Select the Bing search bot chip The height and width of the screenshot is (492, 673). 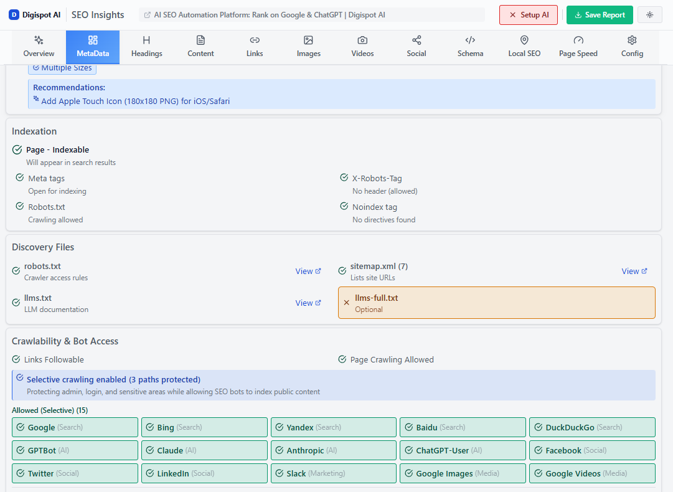click(204, 427)
